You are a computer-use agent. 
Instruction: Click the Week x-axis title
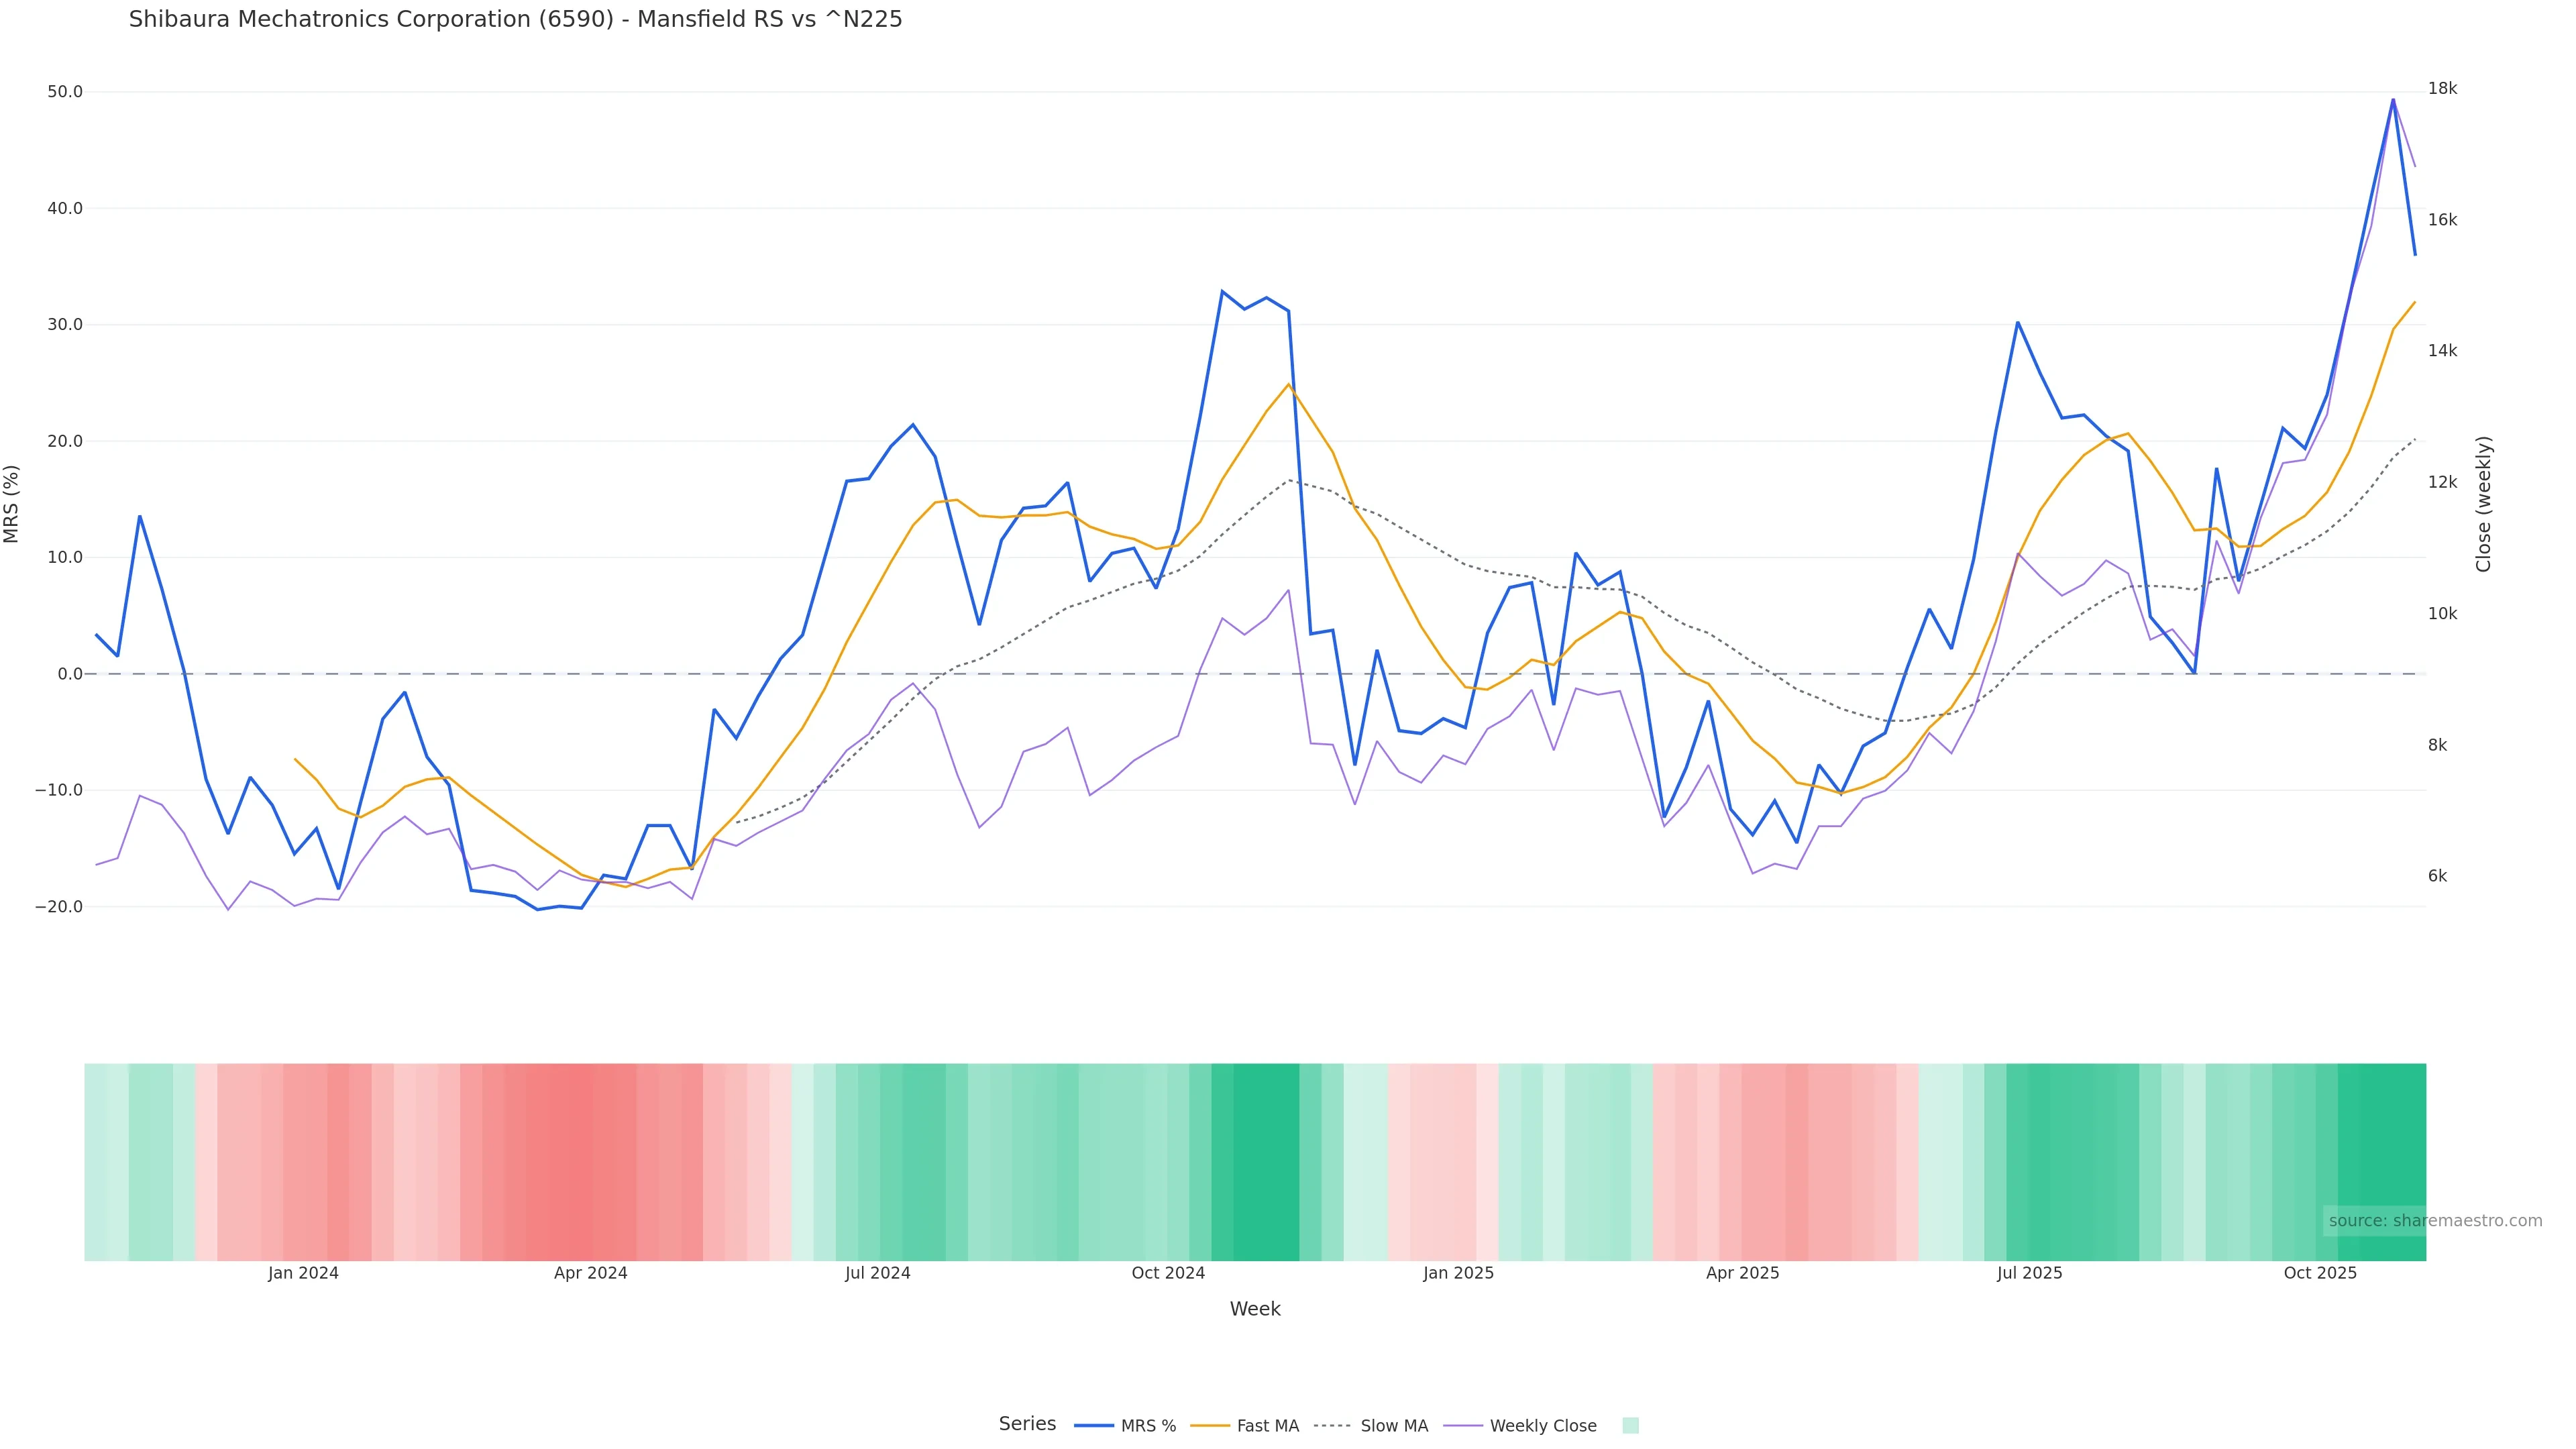click(x=1254, y=1309)
